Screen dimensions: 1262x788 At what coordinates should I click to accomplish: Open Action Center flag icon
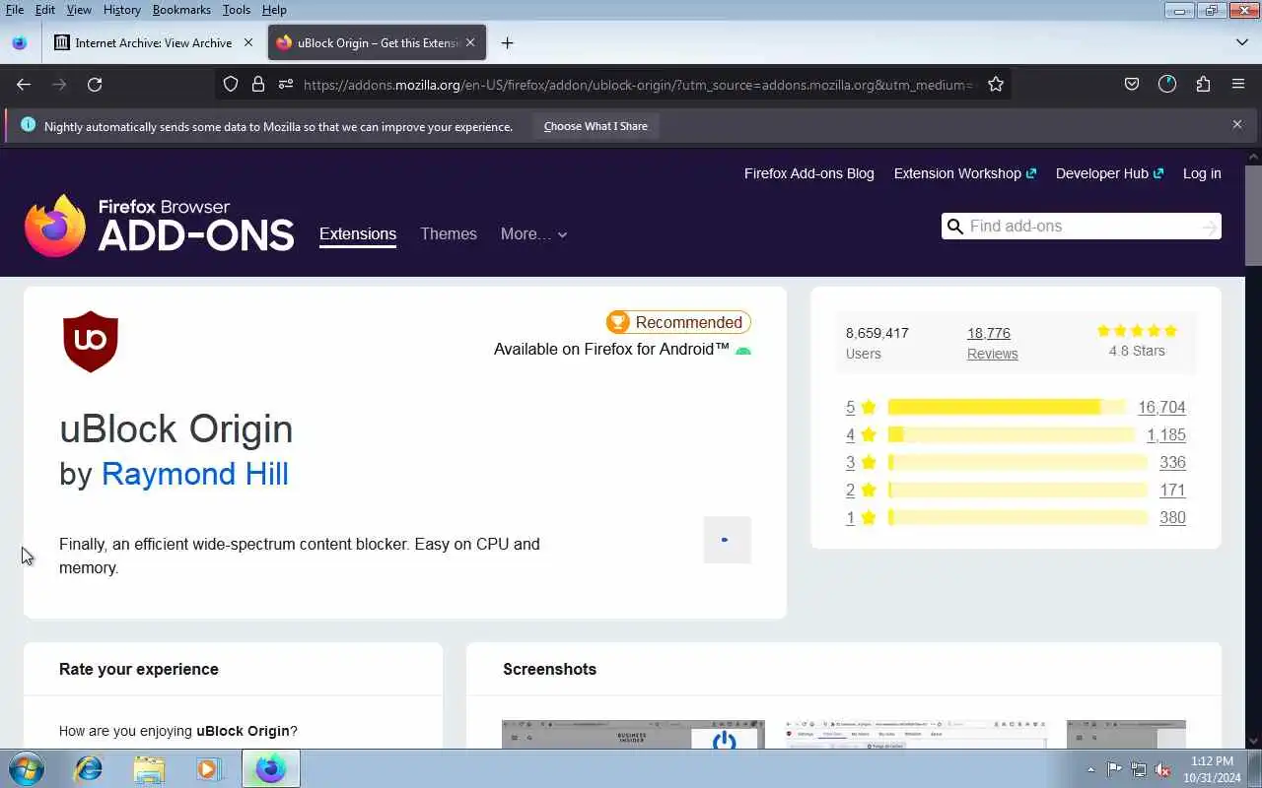(x=1114, y=769)
